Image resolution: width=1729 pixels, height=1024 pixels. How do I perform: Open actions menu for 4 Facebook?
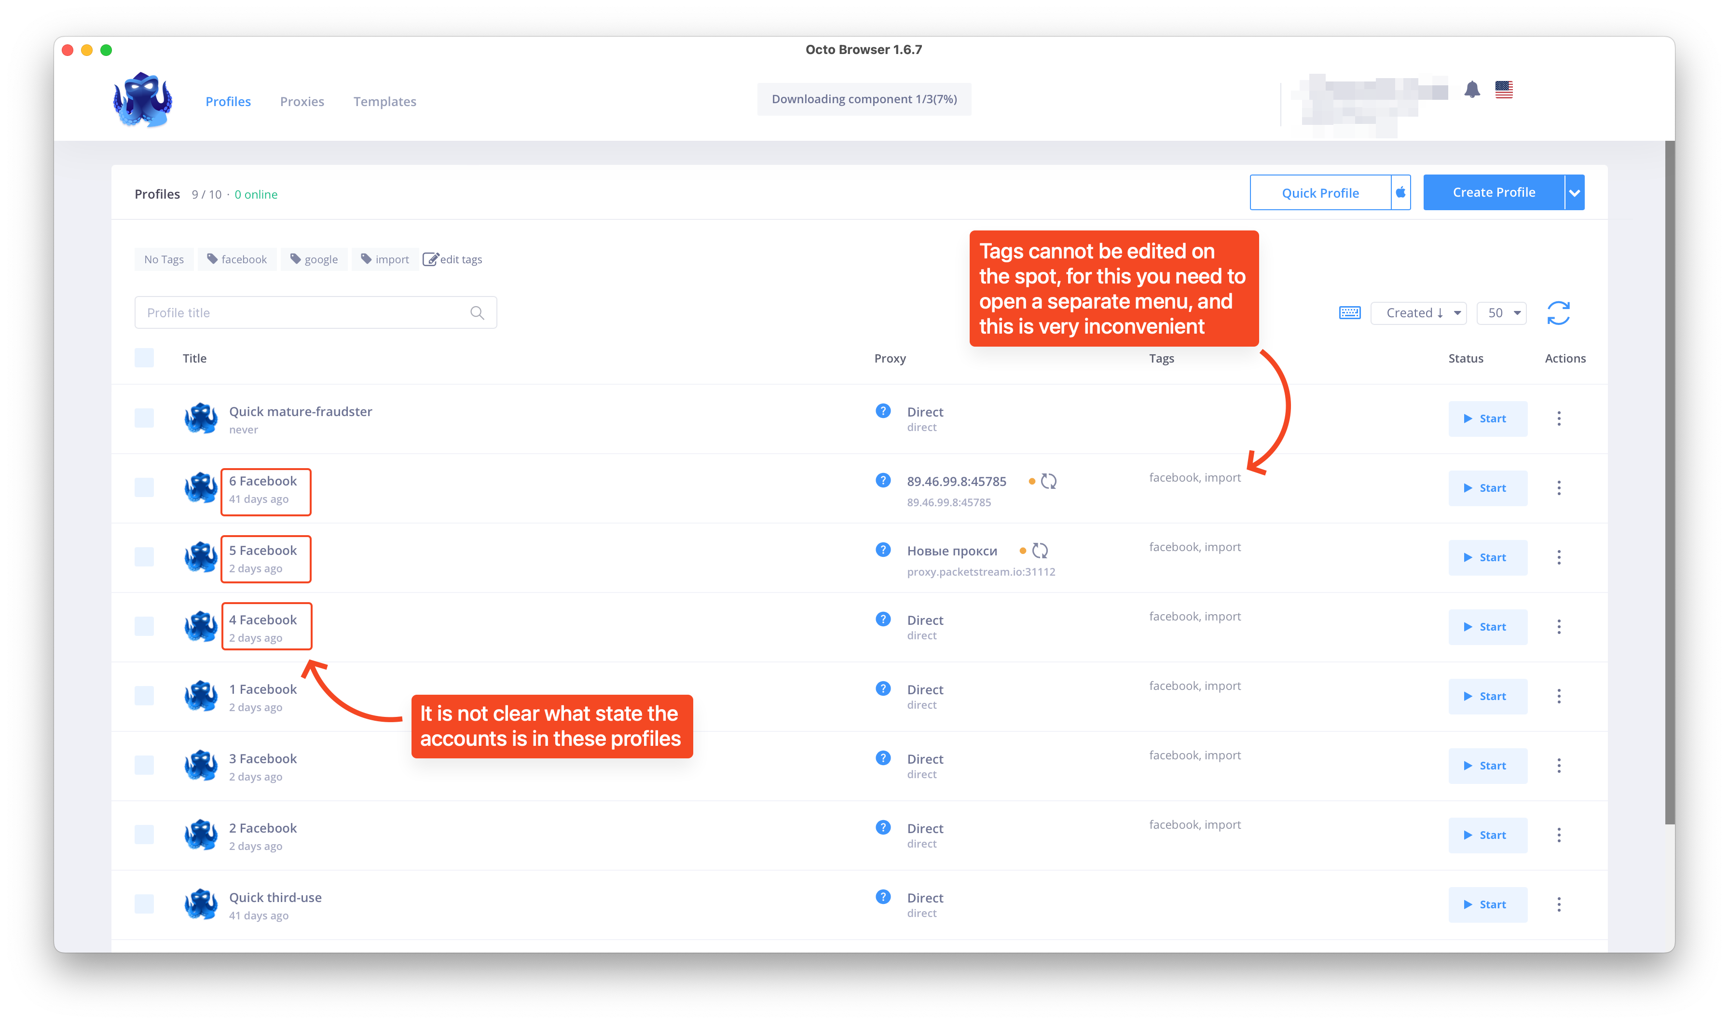coord(1558,627)
